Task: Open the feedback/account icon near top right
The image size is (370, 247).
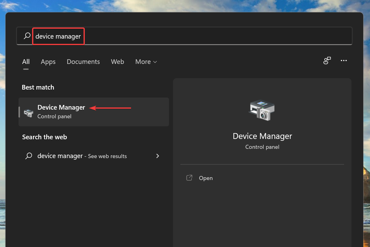Action: click(x=327, y=61)
